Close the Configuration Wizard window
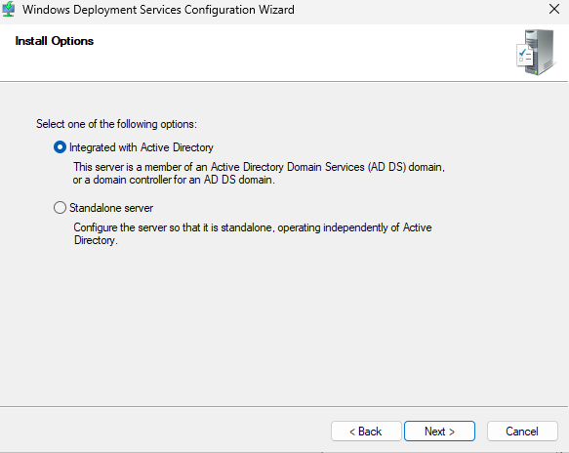 click(554, 9)
